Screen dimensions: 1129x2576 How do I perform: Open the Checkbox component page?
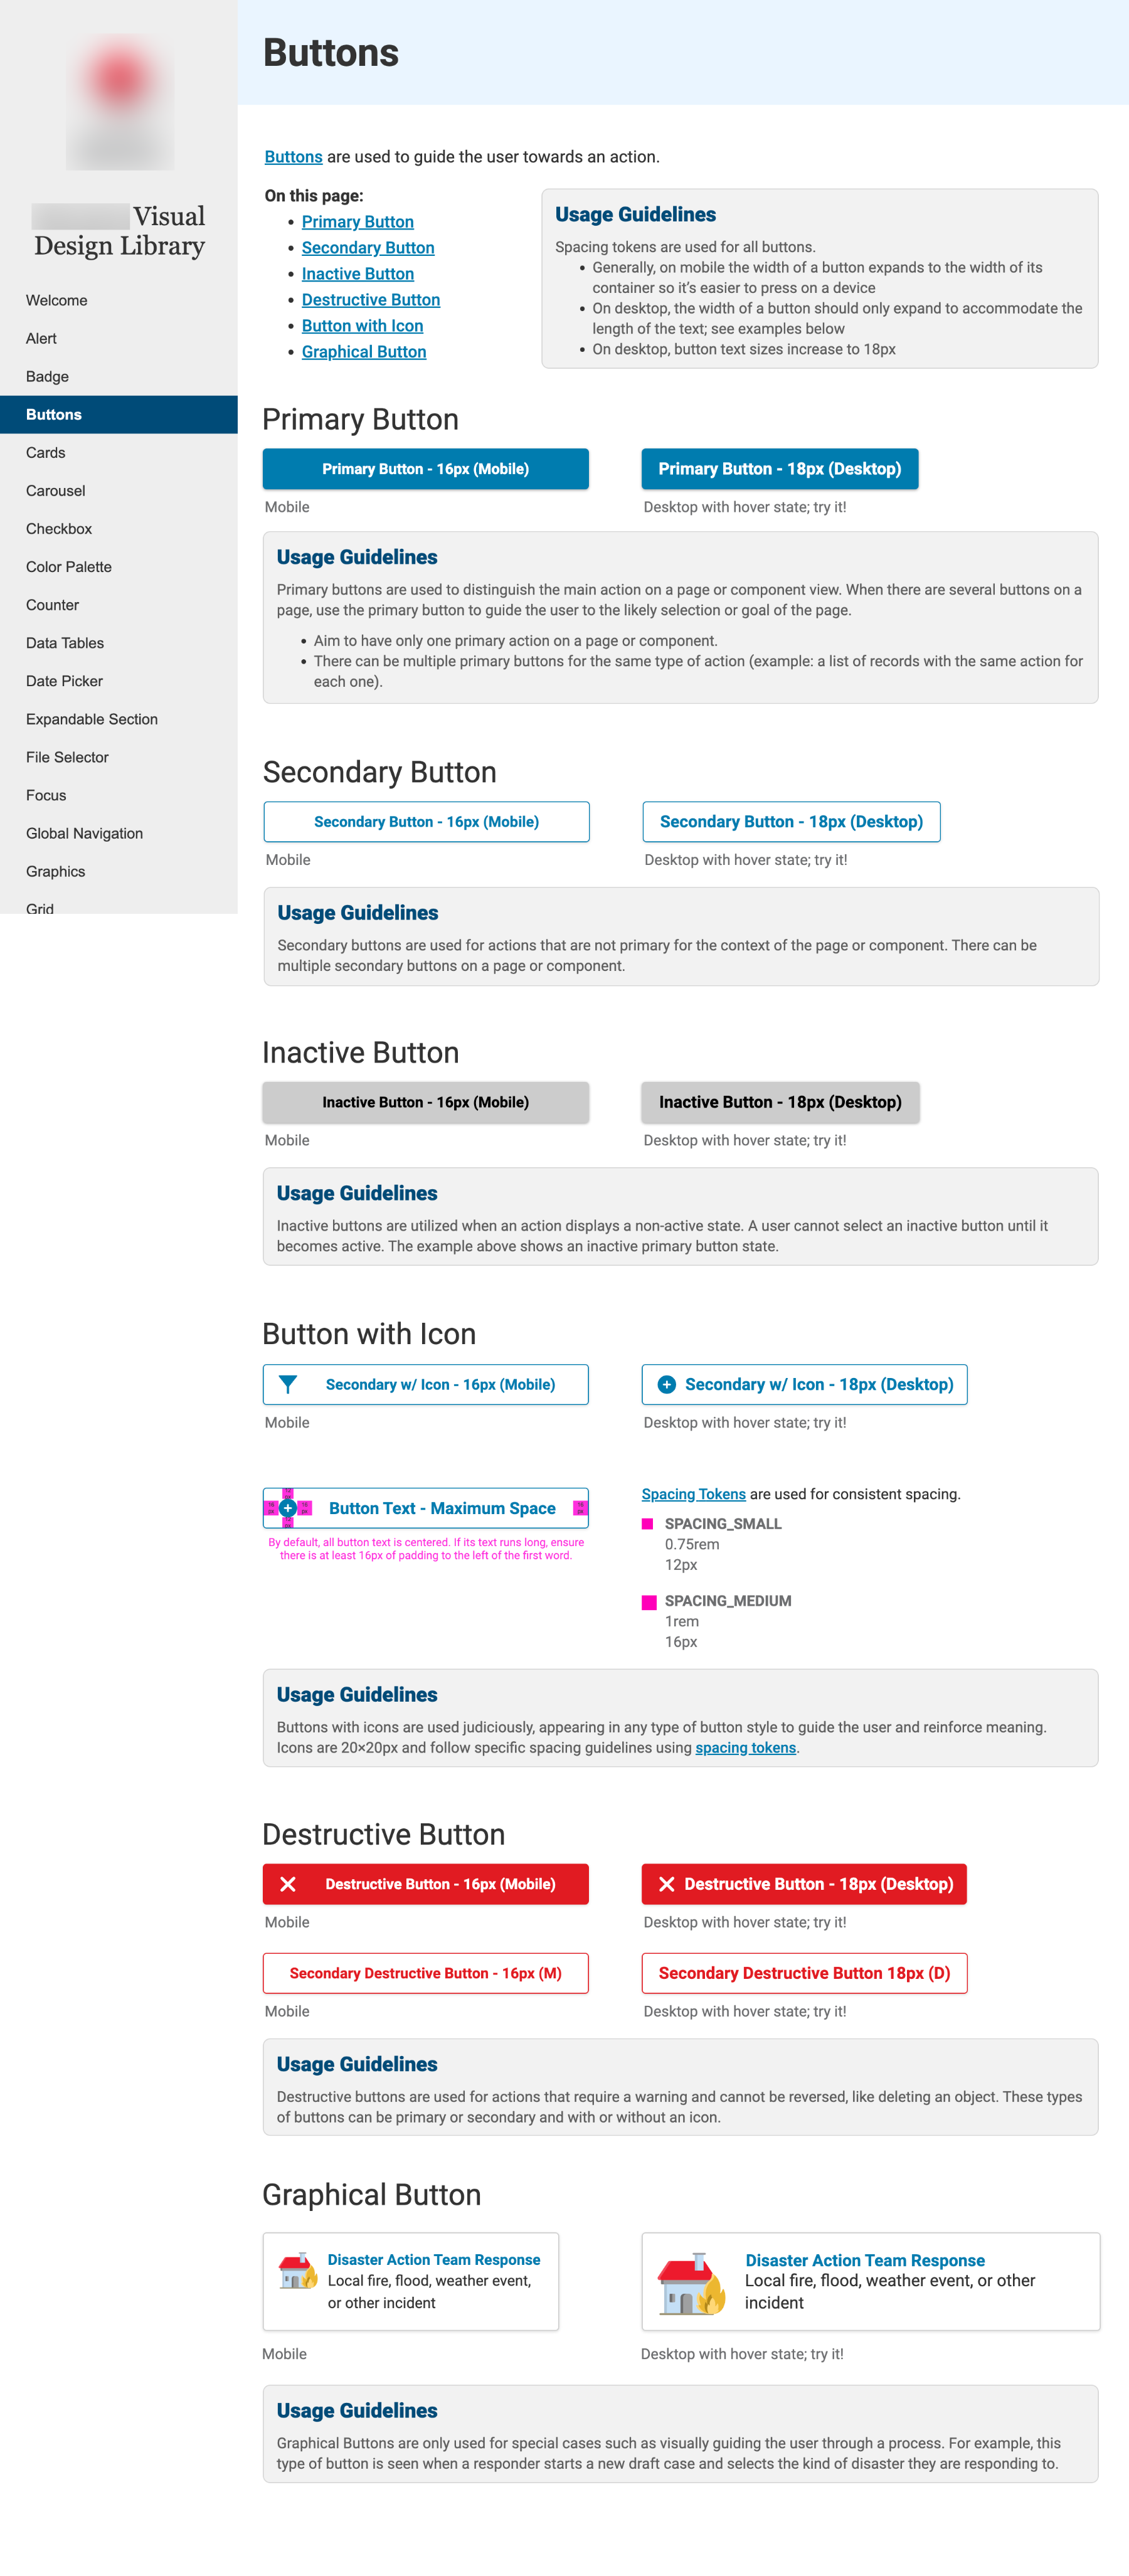point(59,528)
